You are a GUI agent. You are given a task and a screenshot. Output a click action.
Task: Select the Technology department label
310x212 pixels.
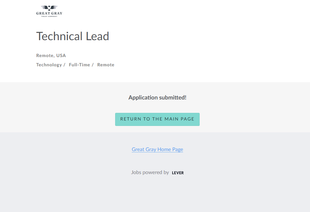[x=49, y=65]
